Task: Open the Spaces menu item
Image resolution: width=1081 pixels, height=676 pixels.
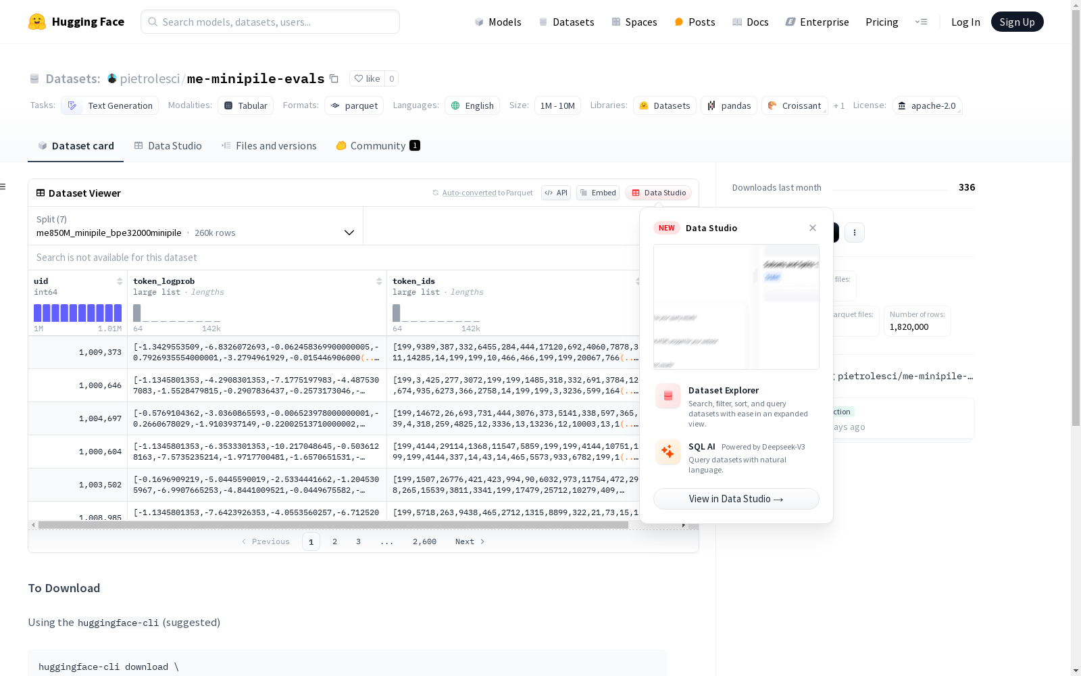Action: (x=634, y=22)
